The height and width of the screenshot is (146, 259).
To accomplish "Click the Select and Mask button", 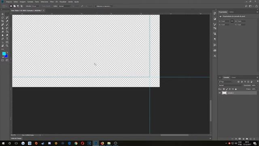I will [x=104, y=6].
